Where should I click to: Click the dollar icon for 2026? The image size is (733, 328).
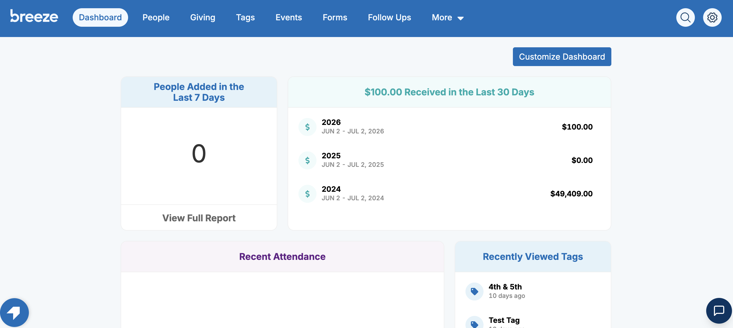307,127
